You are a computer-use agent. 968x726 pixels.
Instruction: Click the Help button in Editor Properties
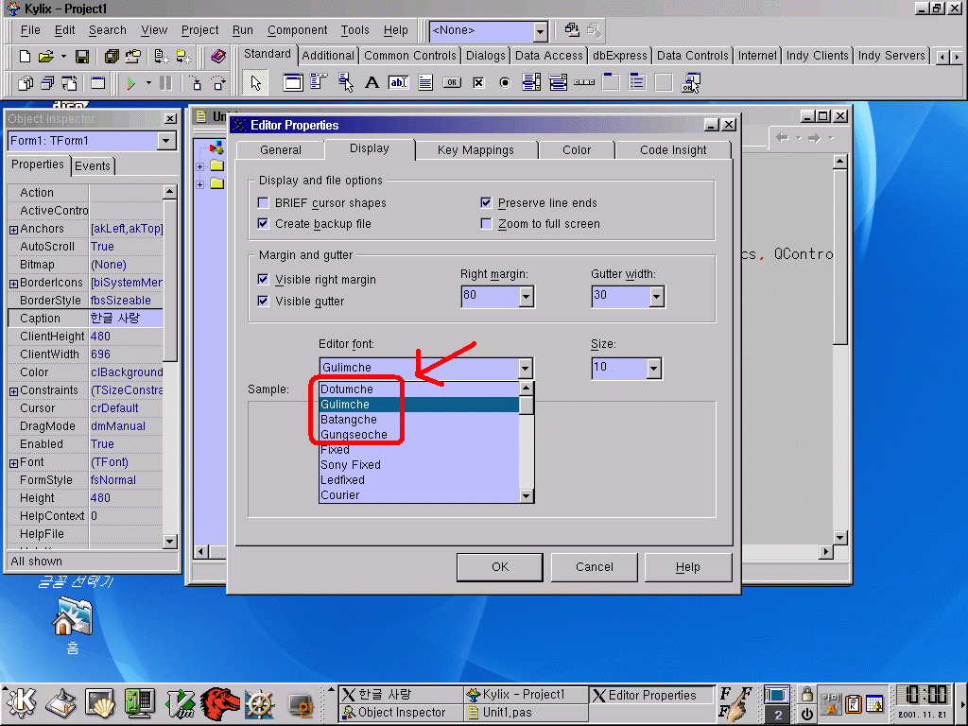coord(688,567)
